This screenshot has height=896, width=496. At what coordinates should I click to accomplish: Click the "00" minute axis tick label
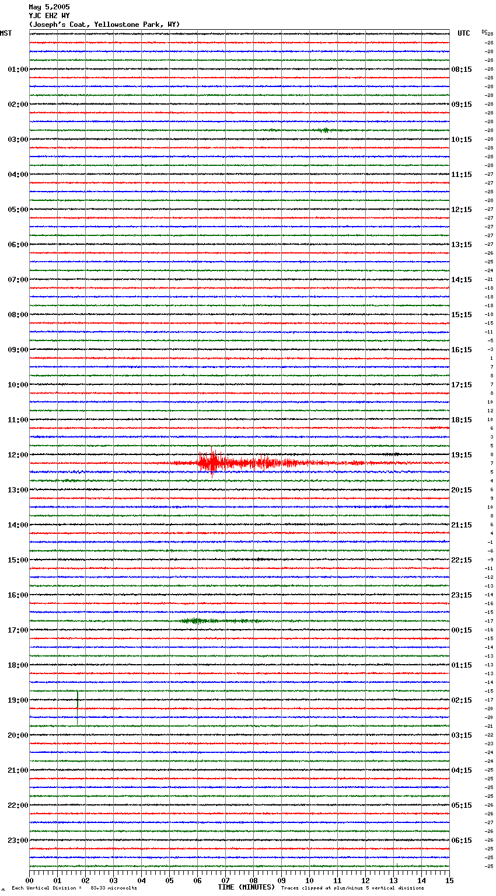tap(29, 880)
